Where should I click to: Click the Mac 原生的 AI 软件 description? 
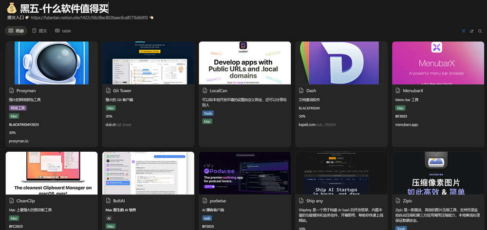[x=120, y=210]
